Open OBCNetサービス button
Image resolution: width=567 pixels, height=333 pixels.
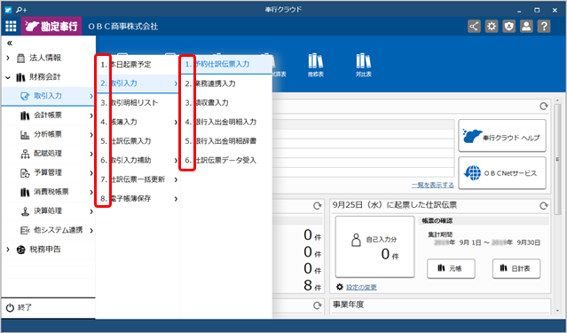click(x=502, y=173)
